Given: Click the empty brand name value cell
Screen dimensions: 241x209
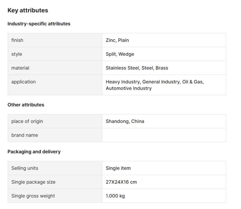Looking at the screenshot, I should click(164, 135).
